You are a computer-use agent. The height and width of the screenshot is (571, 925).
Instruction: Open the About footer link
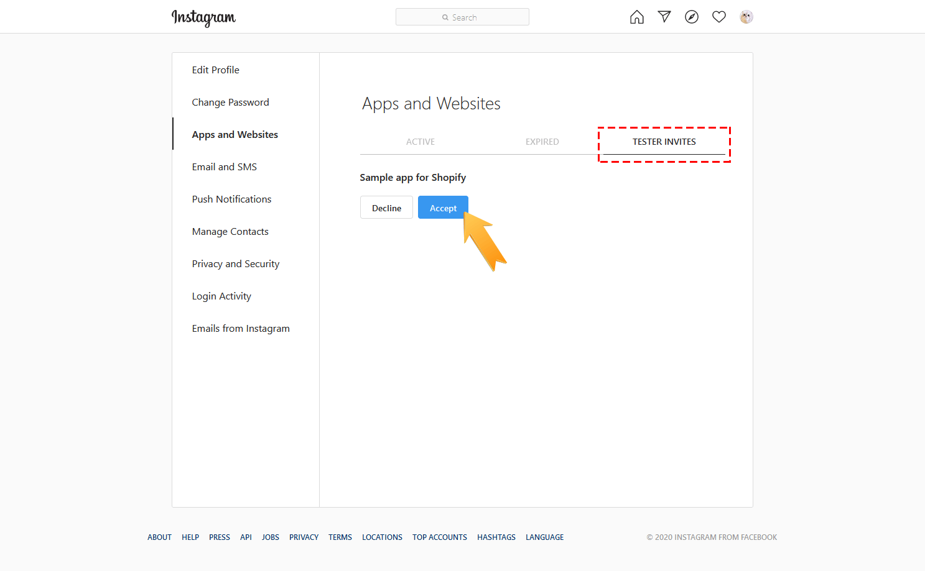tap(159, 537)
